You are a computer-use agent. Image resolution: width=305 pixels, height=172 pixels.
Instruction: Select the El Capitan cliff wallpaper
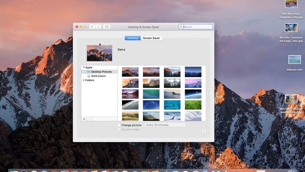[172, 72]
